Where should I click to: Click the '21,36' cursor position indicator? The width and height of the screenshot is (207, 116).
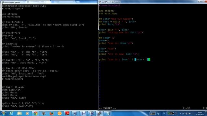click(186, 108)
